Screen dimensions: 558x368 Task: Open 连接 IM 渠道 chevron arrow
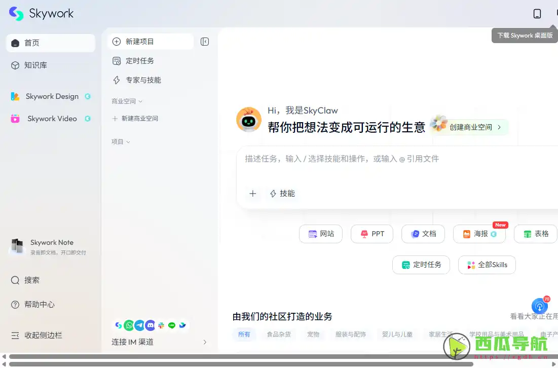tap(205, 342)
